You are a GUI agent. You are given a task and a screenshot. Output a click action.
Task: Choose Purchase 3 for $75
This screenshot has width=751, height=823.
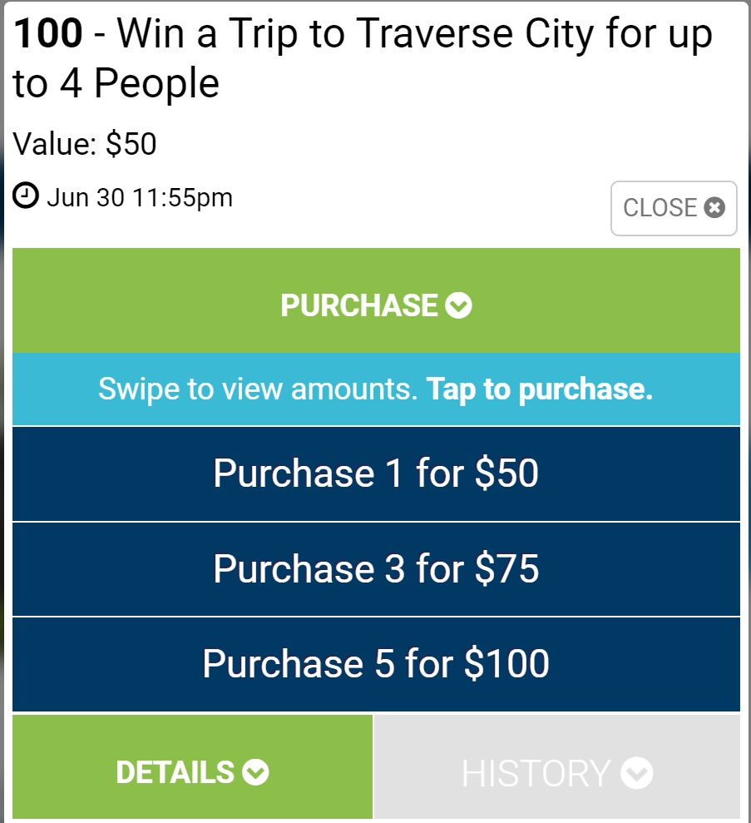[x=376, y=569]
